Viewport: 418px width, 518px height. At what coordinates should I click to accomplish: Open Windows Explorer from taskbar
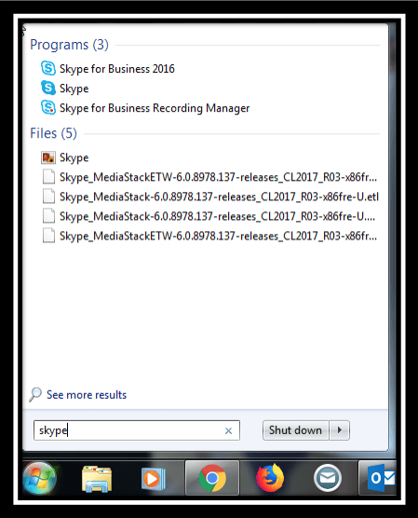pyautogui.click(x=97, y=478)
